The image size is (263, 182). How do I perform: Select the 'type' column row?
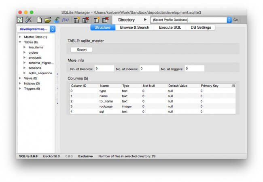(153, 91)
